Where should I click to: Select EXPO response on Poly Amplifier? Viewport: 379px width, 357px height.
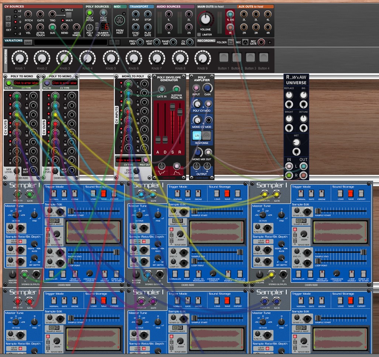[x=206, y=136]
